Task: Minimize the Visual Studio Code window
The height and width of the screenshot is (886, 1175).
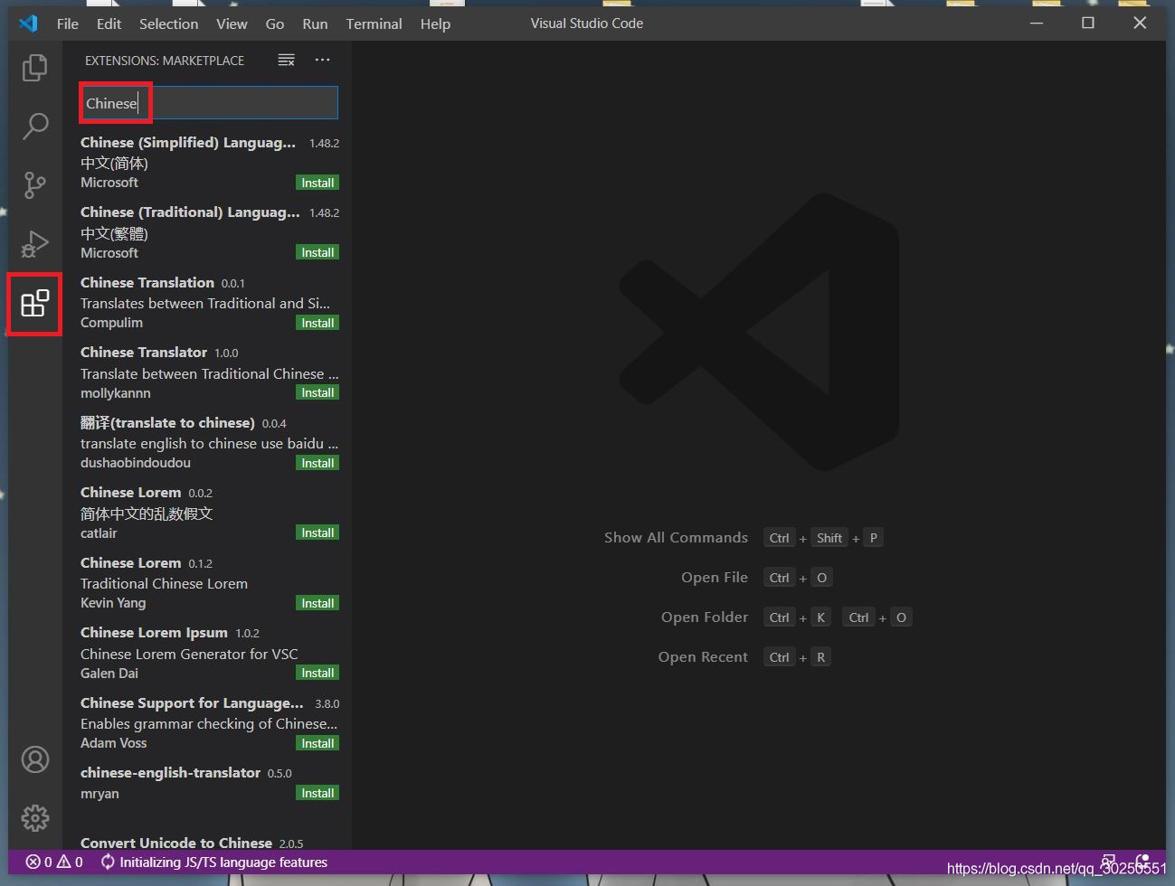Action: [1037, 24]
